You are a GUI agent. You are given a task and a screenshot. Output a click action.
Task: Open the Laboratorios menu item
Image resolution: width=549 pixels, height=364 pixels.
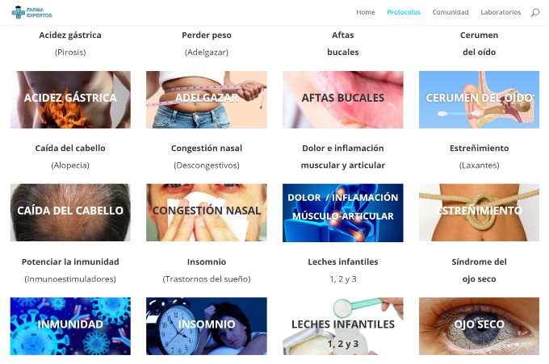point(501,12)
